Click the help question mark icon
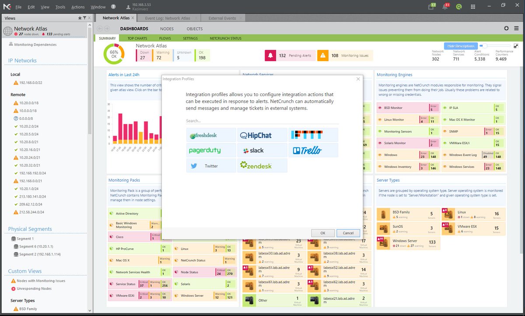This screenshot has width=525, height=316. [x=113, y=7]
